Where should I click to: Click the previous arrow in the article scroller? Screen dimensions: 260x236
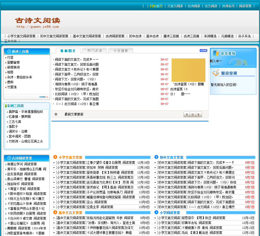coord(187,114)
